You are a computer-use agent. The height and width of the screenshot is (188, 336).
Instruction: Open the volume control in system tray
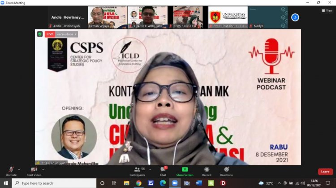click(x=303, y=183)
